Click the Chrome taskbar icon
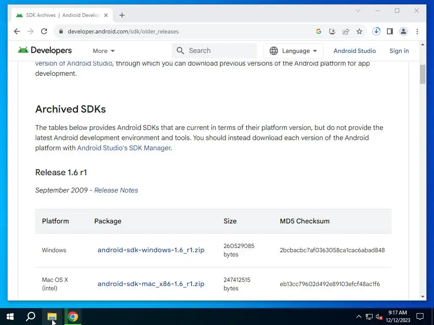The height and width of the screenshot is (325, 434). coord(73,317)
